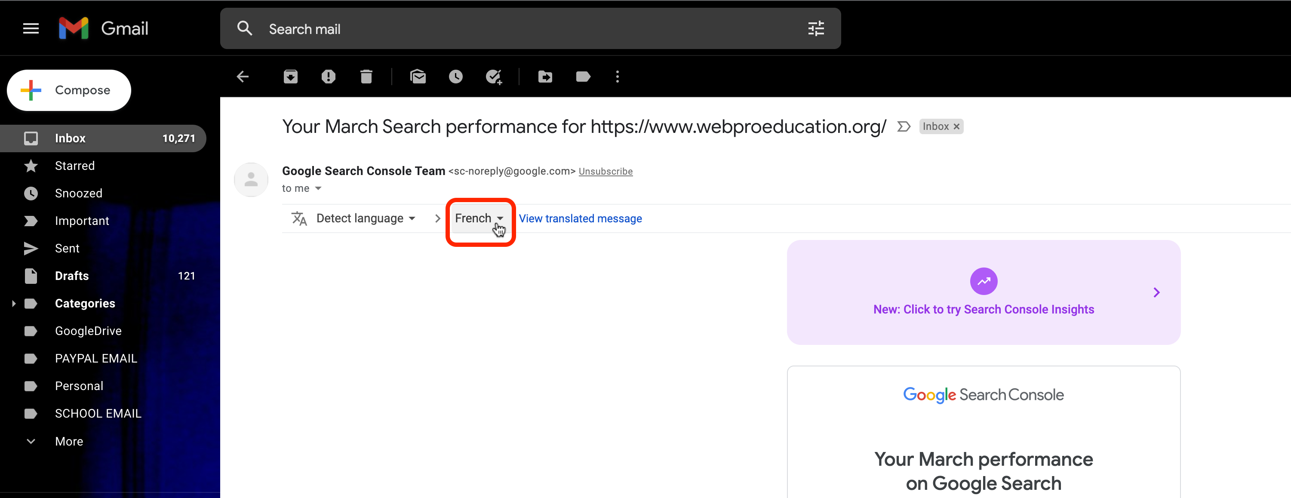Open Labels icon in toolbar
Screen dimensions: 1291x498
(583, 77)
